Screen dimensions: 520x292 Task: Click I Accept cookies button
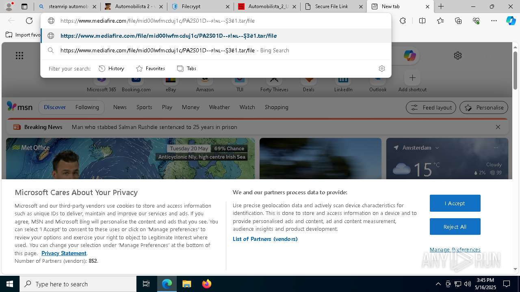pyautogui.click(x=455, y=203)
